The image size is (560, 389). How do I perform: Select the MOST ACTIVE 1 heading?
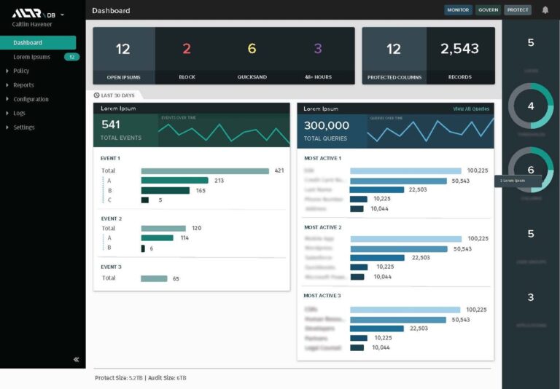click(x=322, y=158)
